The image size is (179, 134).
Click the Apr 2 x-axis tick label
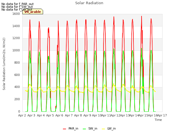click(22, 115)
